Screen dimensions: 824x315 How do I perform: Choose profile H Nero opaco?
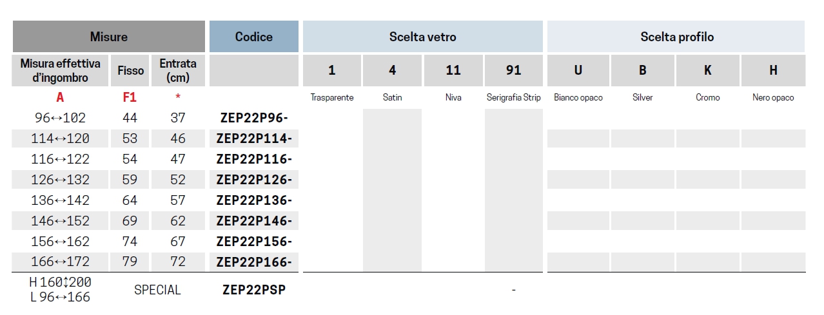tap(773, 70)
